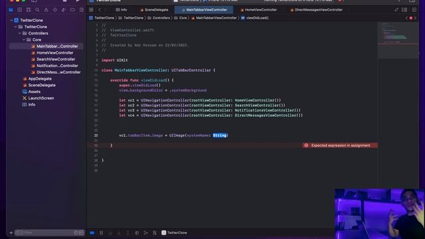Click the Expected expression in assignment error
425x239 pixels.
[x=340, y=145]
